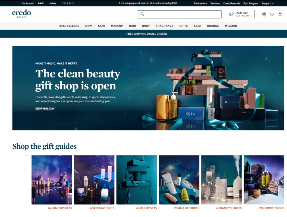
Task: Switch to the SALE section
Action: click(197, 26)
